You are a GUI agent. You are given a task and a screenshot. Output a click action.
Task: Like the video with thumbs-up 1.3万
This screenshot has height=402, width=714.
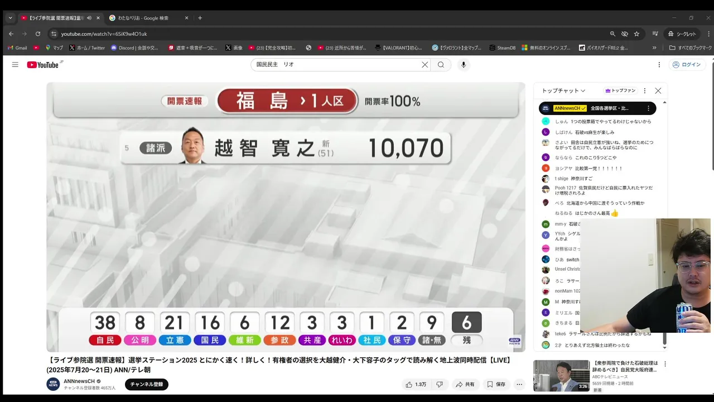pos(416,385)
